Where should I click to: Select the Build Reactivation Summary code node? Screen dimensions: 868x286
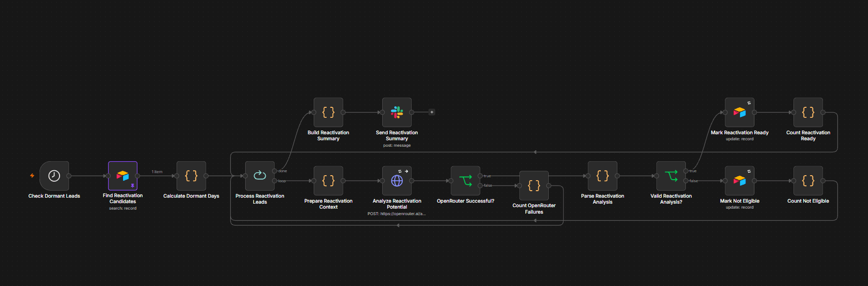[x=328, y=112]
